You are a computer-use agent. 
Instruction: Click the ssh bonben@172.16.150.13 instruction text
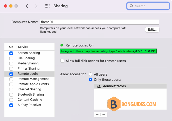coord(108,51)
